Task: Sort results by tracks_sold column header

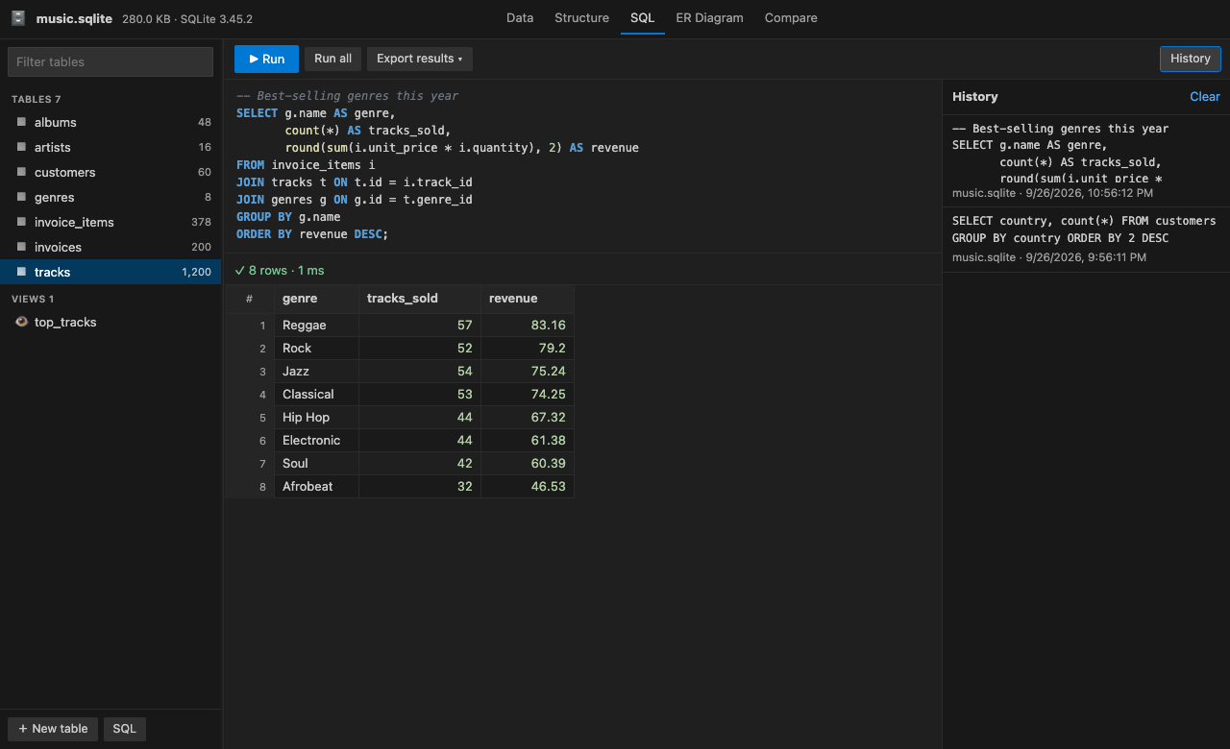Action: [x=420, y=299]
